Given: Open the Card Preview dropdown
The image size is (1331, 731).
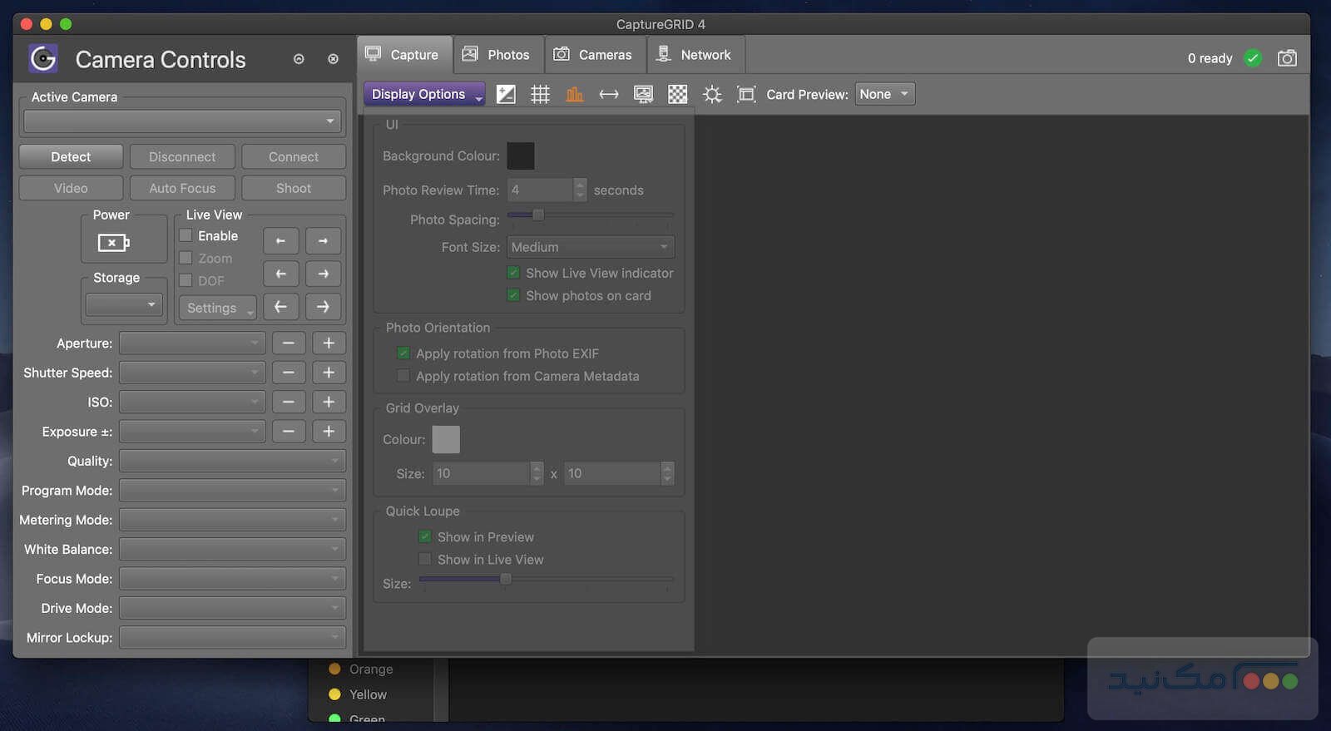Looking at the screenshot, I should click(884, 94).
